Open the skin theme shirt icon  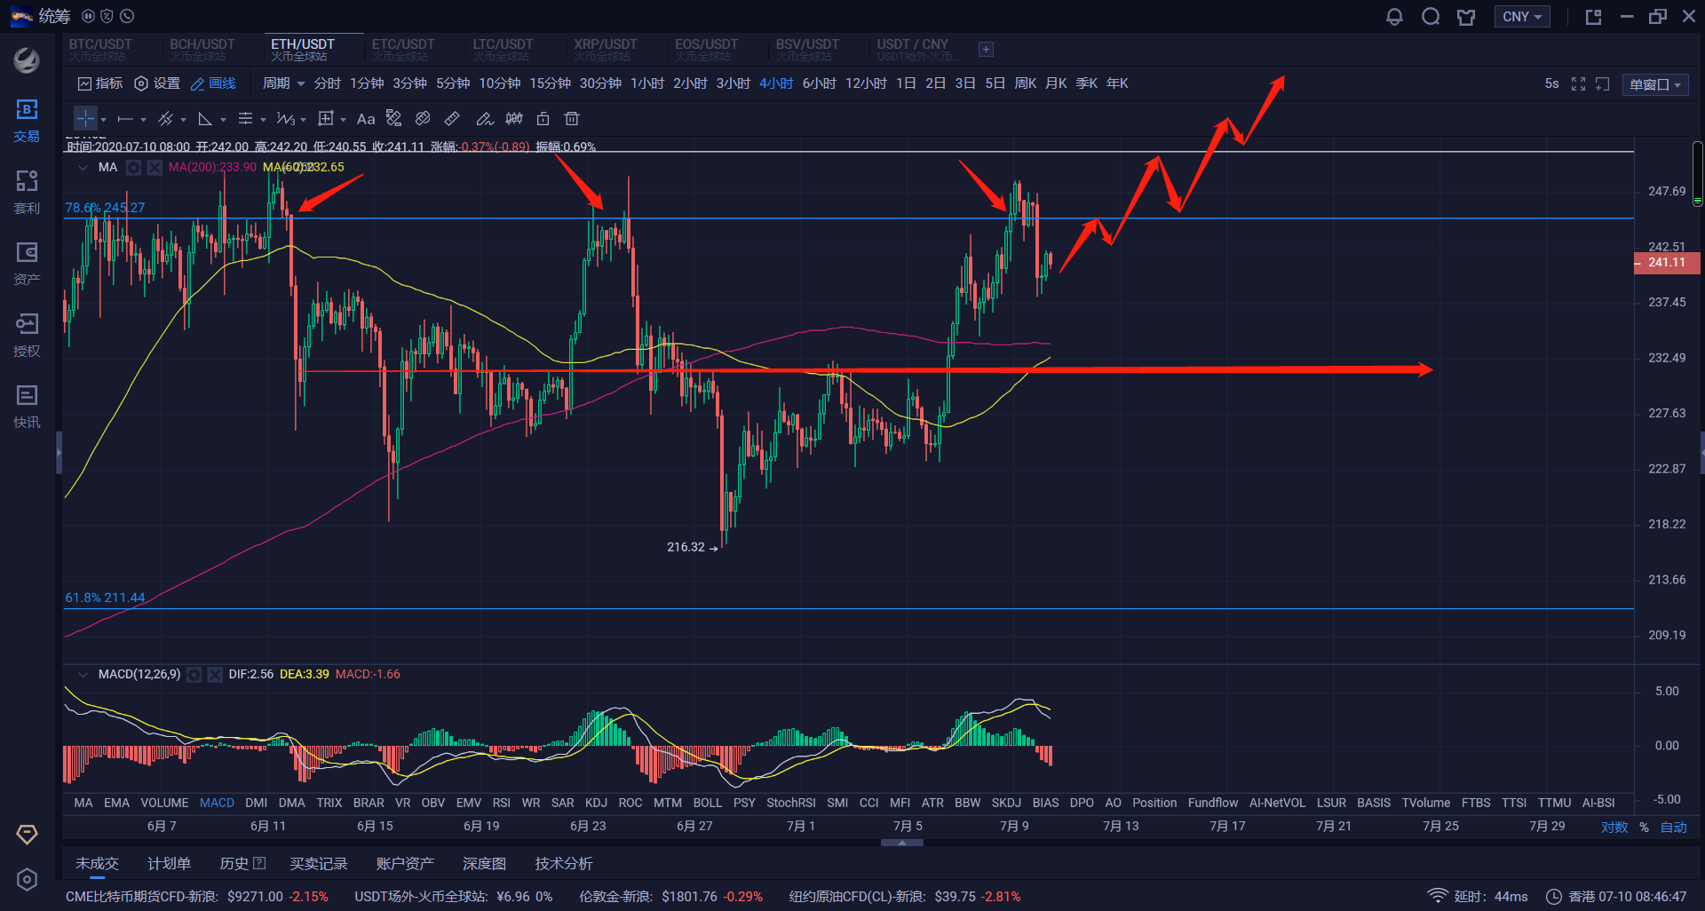click(x=1466, y=17)
